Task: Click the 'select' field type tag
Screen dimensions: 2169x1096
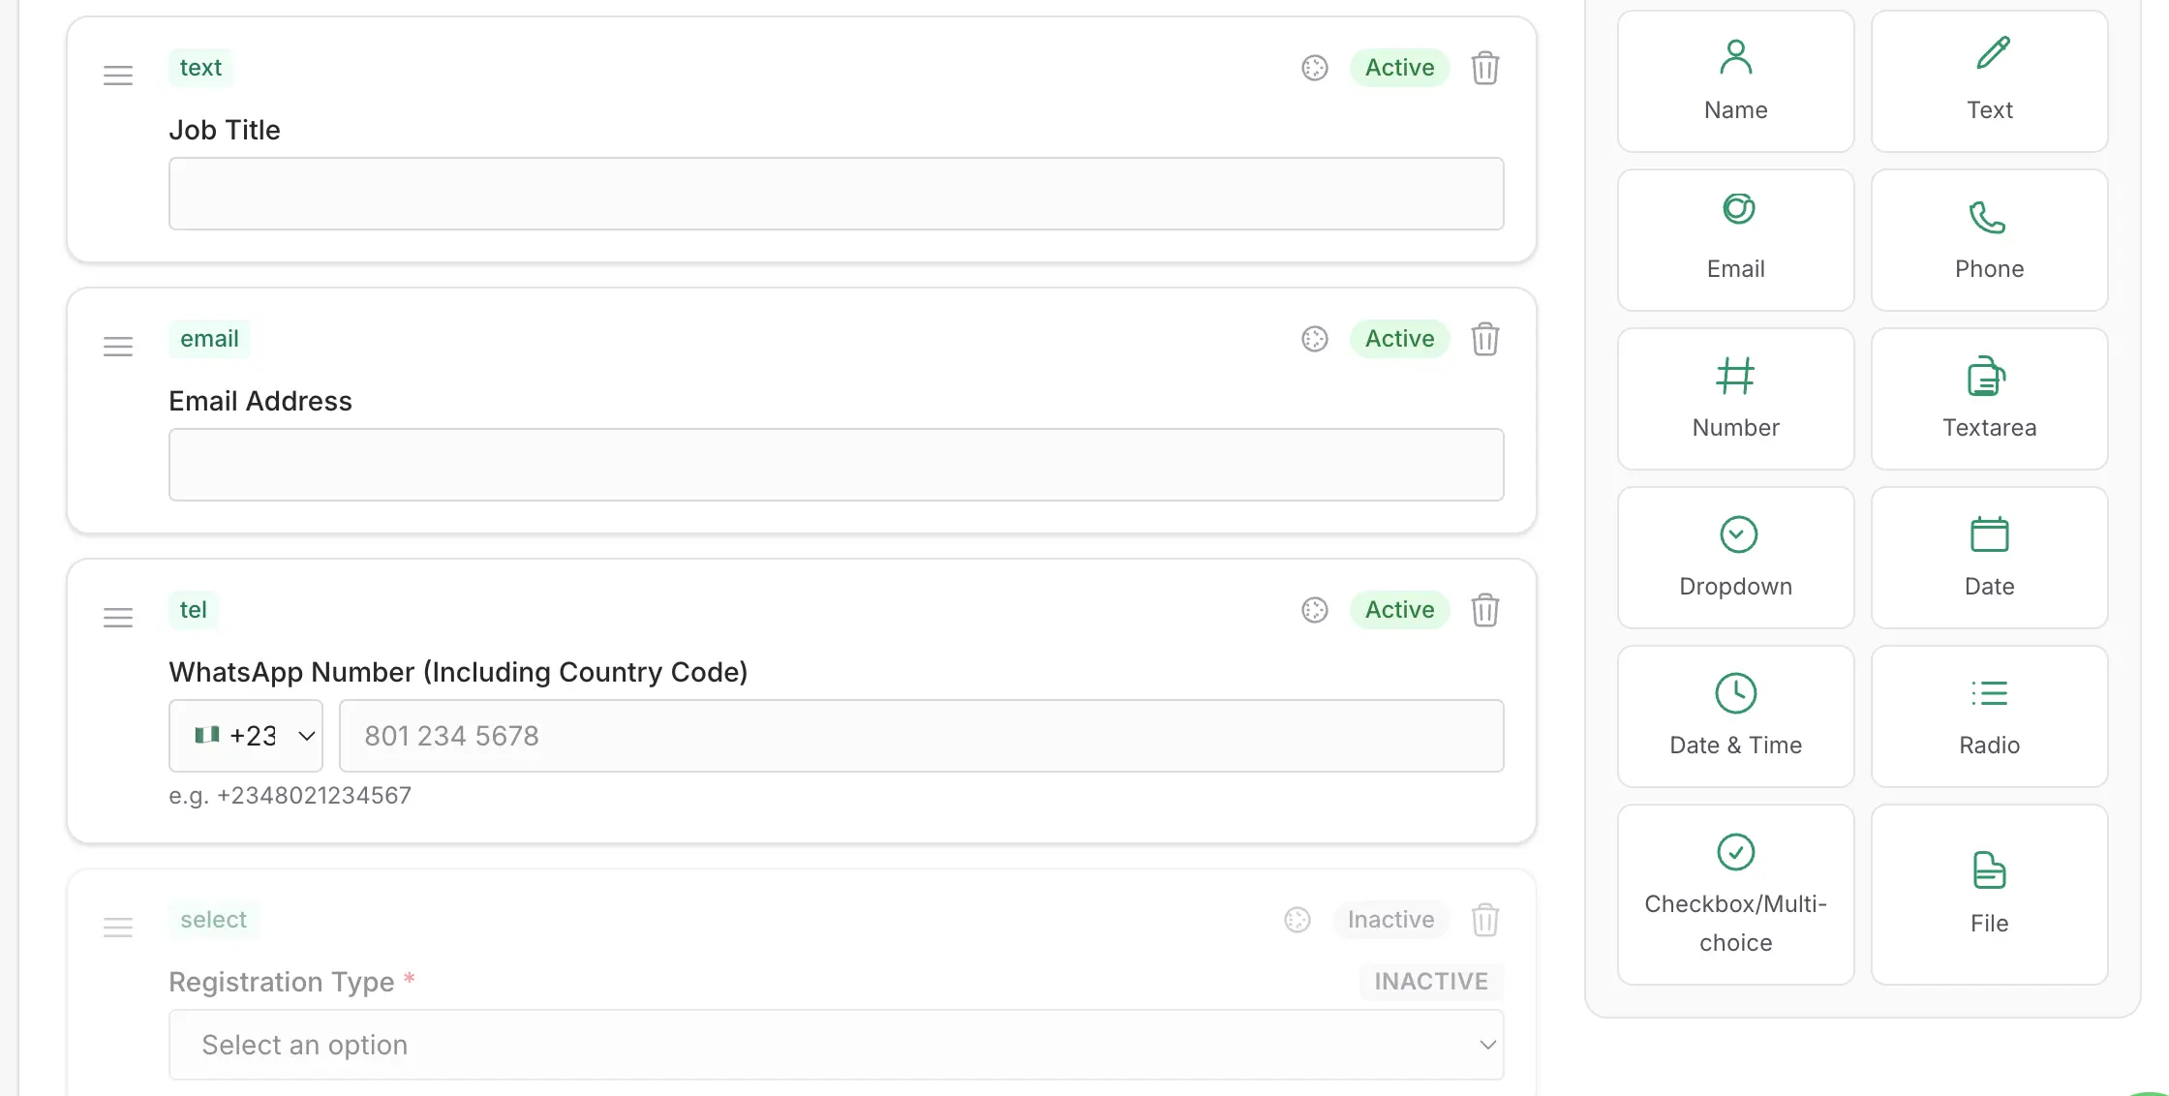Action: click(213, 920)
